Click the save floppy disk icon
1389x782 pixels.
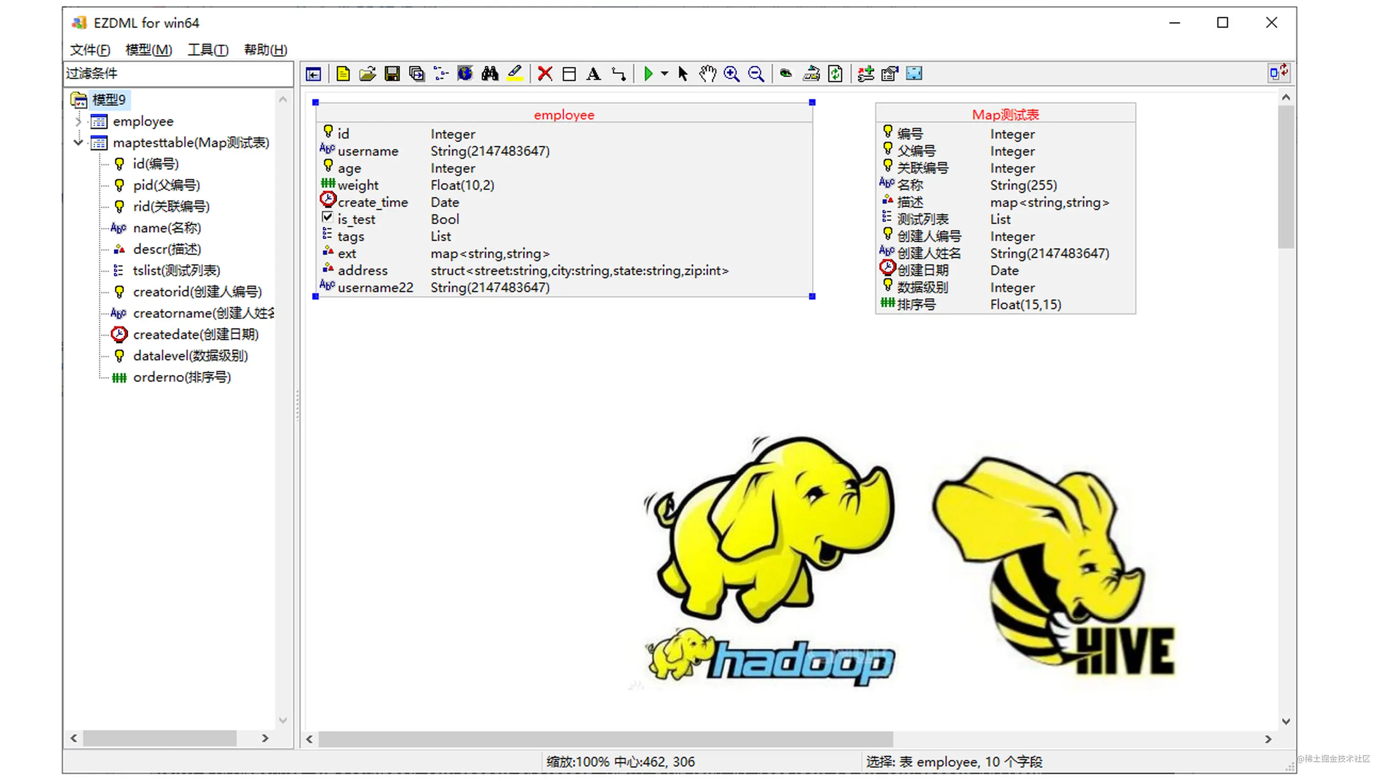392,74
